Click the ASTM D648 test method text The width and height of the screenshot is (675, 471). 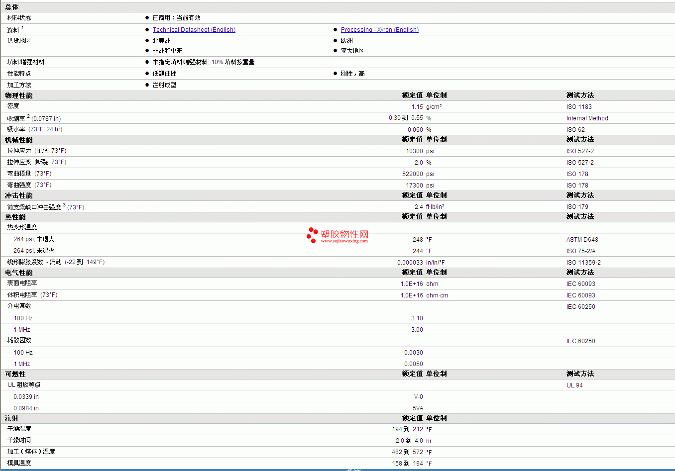click(582, 240)
